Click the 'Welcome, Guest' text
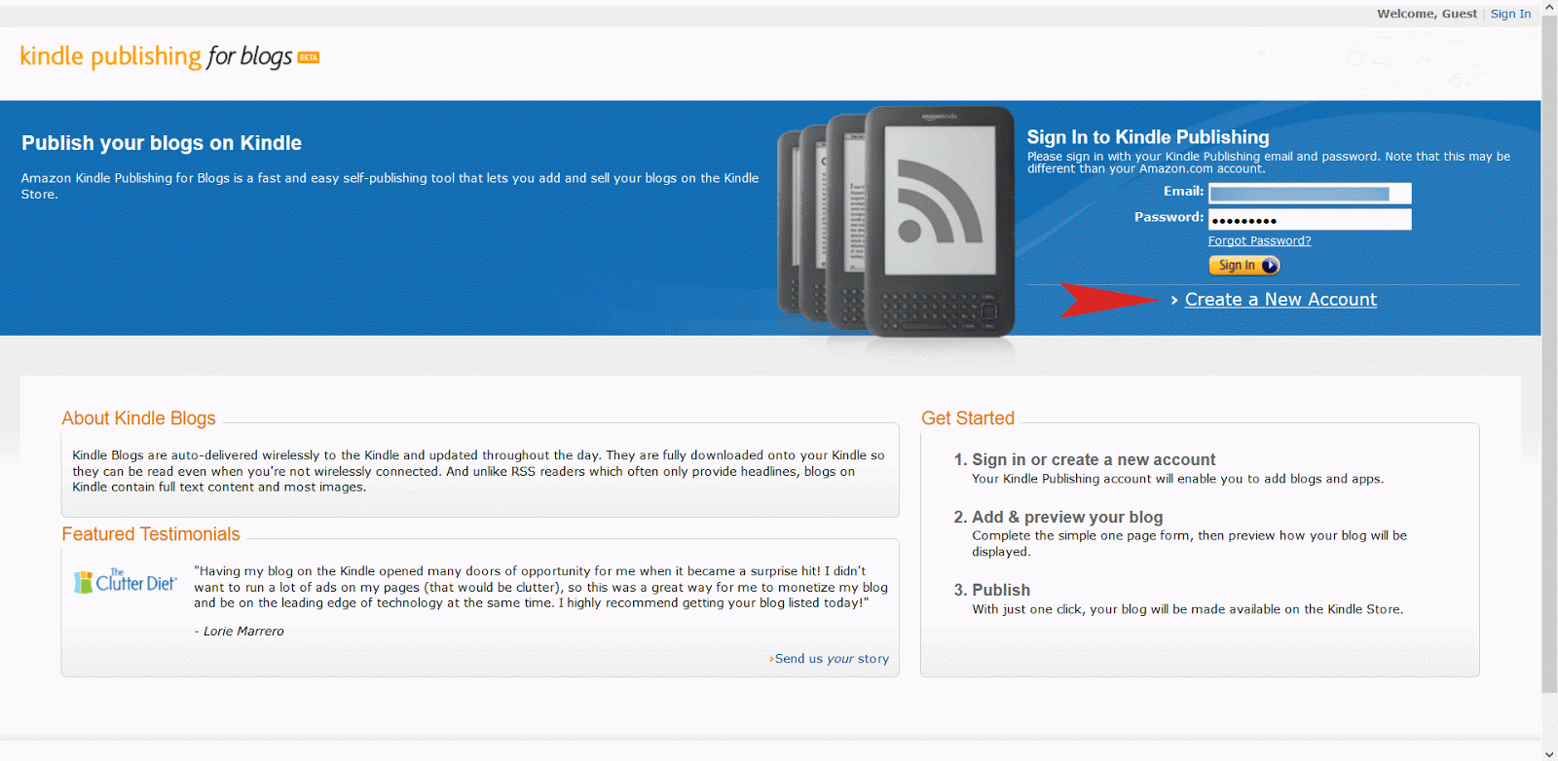 tap(1427, 14)
